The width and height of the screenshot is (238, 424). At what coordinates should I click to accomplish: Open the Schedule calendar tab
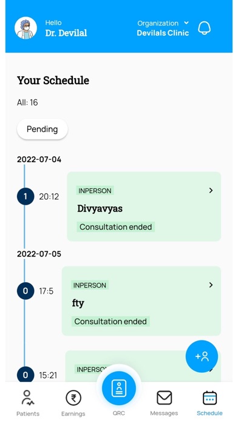pyautogui.click(x=209, y=403)
